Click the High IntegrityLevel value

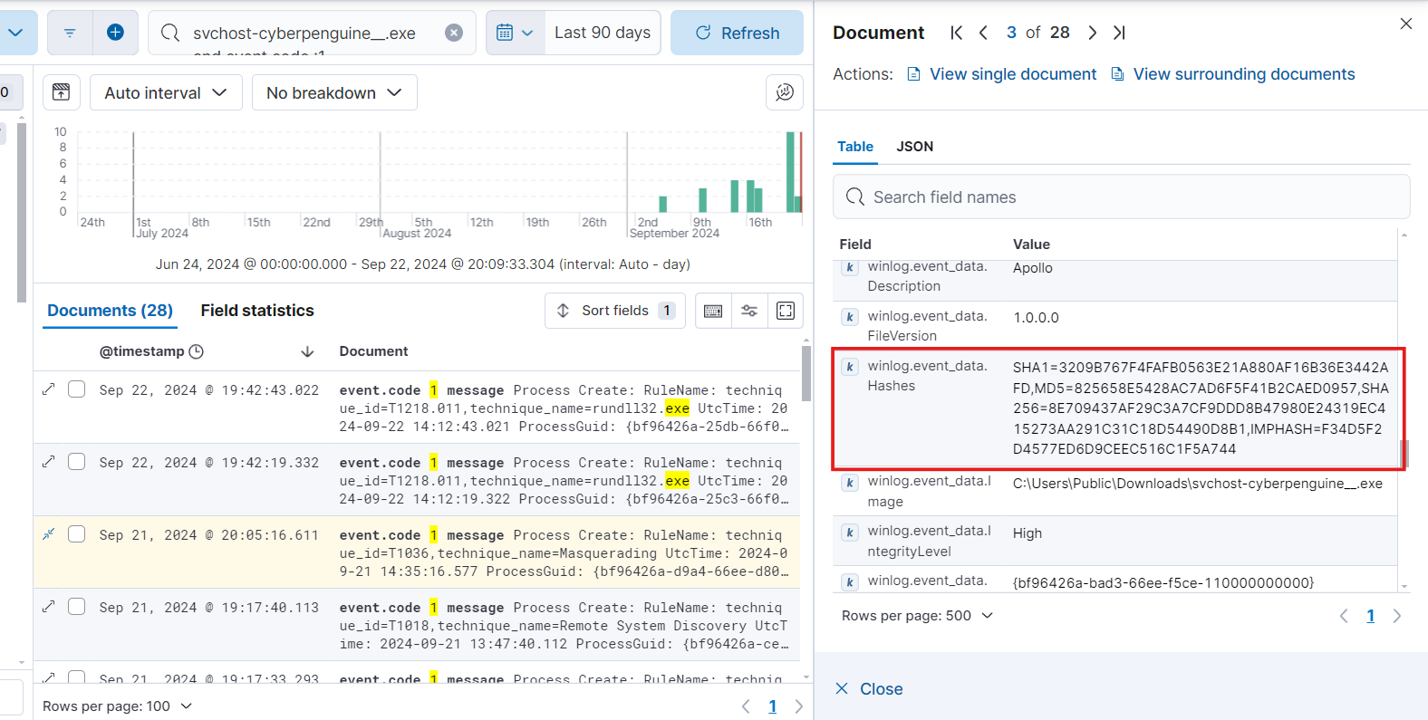[x=1028, y=533]
